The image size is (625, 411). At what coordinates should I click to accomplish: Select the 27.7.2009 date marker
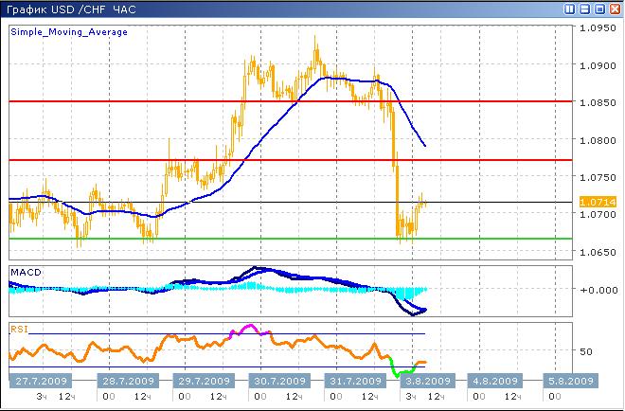point(41,381)
